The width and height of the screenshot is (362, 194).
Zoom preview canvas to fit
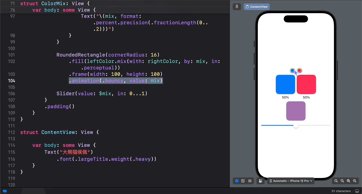pos(349,181)
